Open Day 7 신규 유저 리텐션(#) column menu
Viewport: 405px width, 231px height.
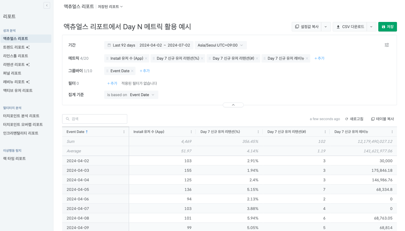tap(325, 132)
